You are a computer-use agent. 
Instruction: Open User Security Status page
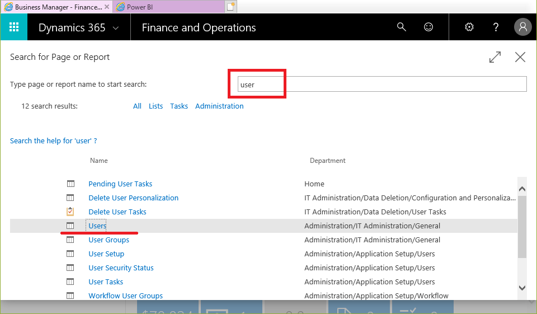coord(121,268)
